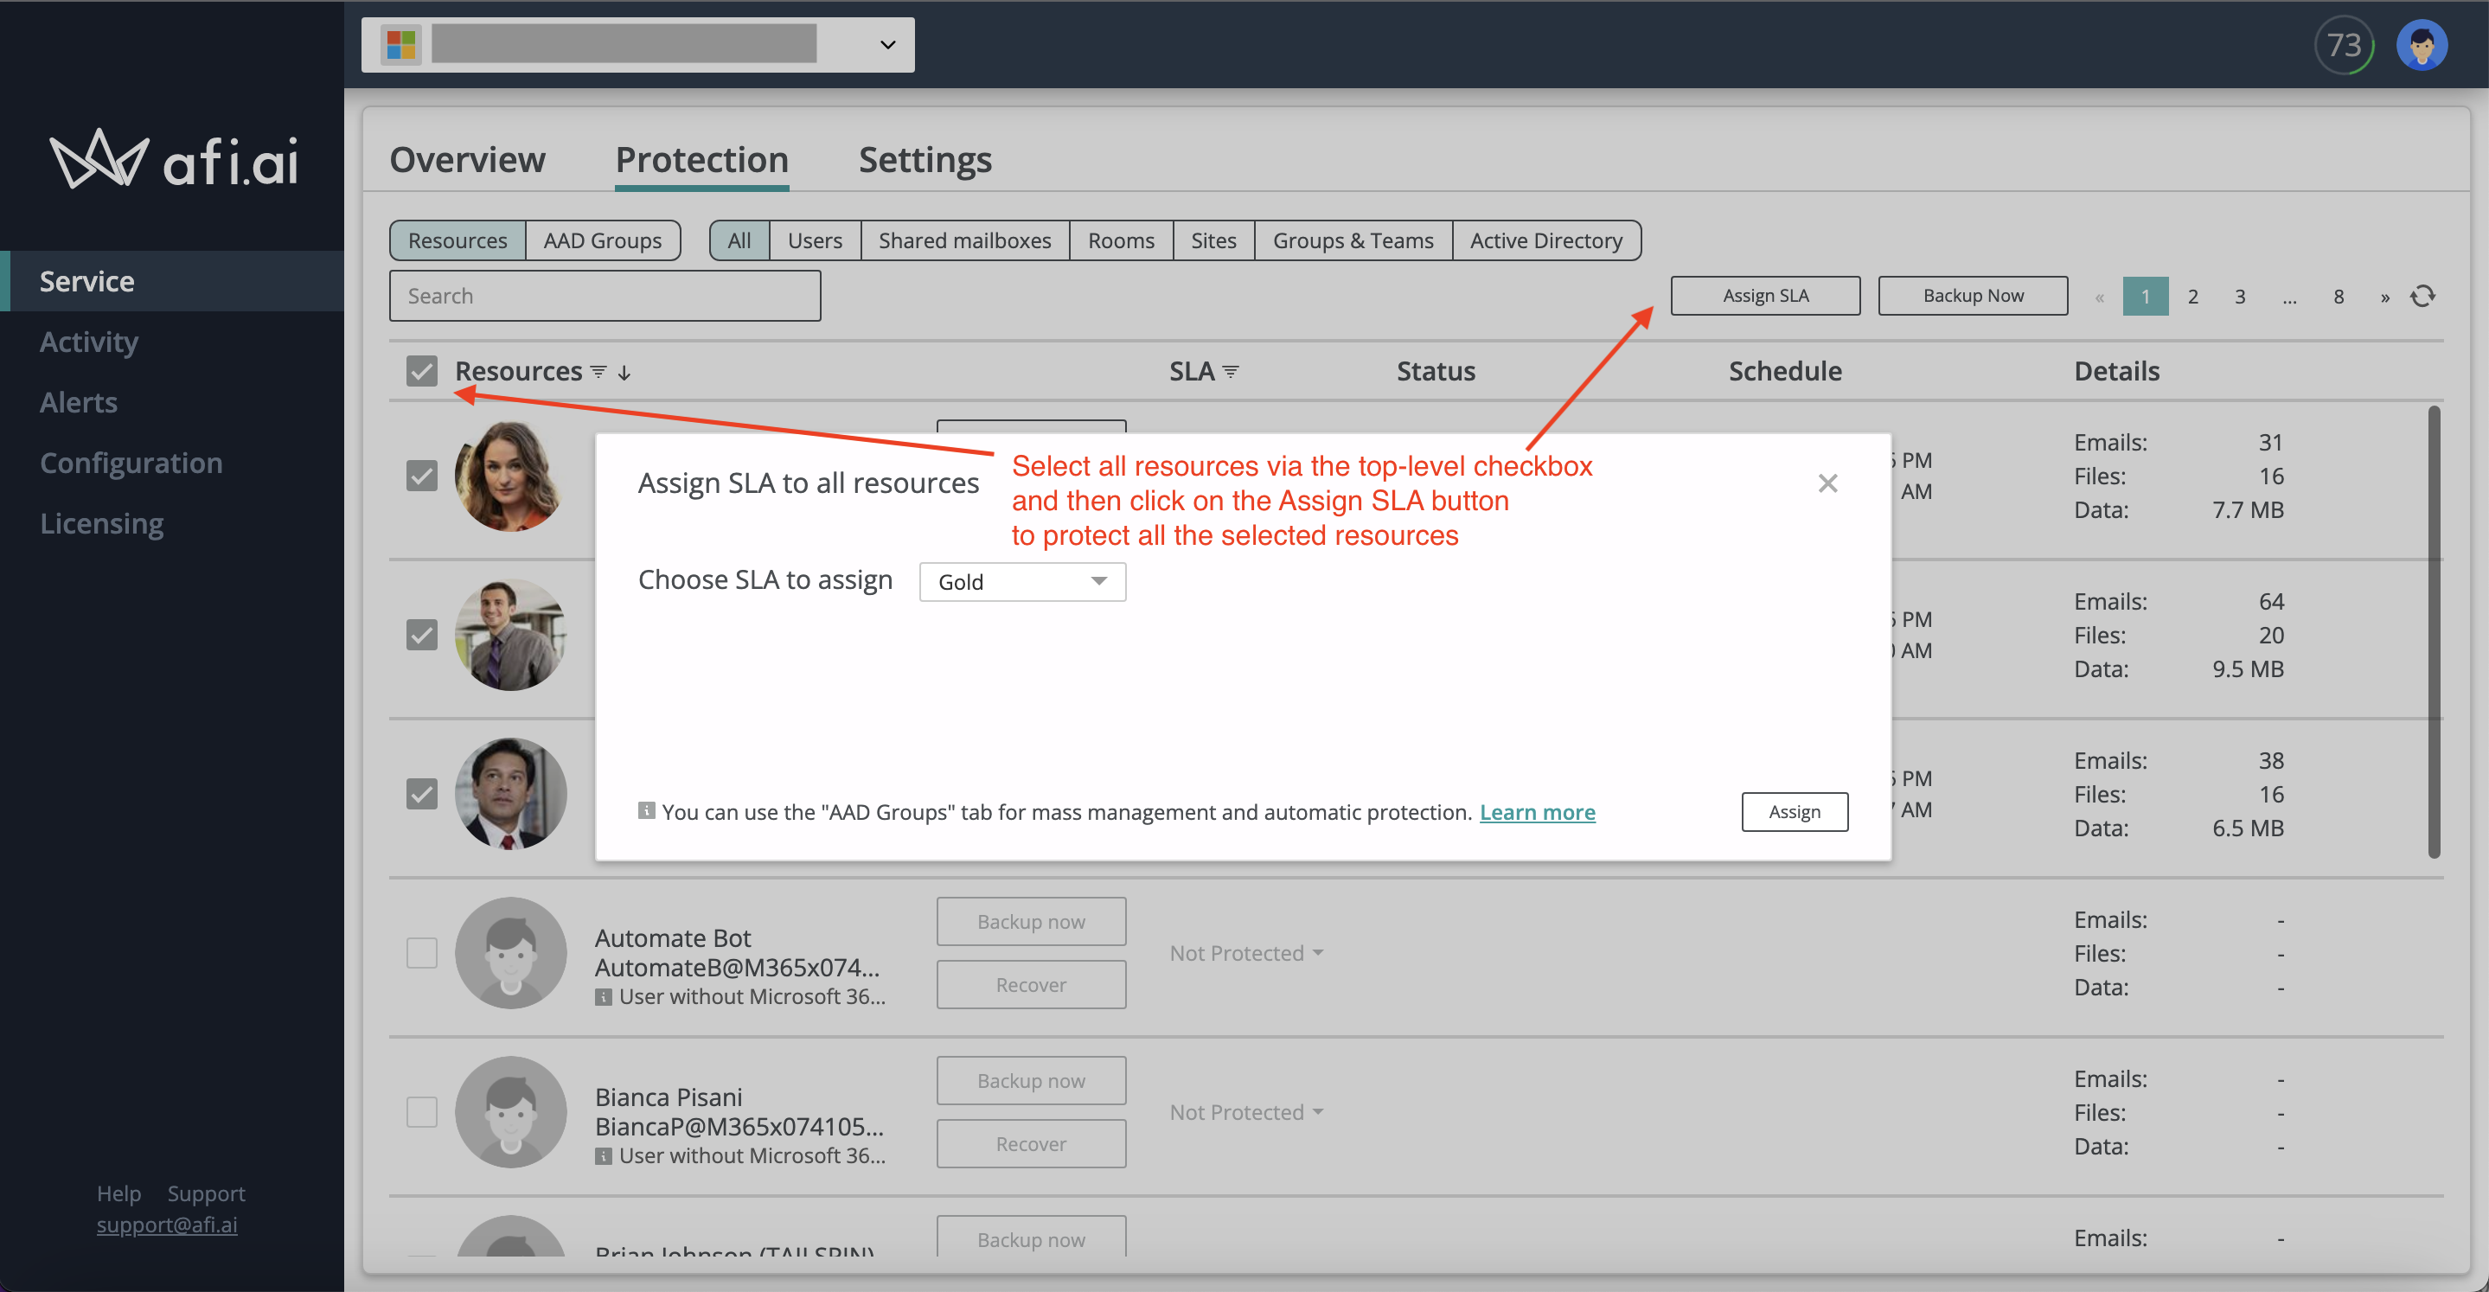Filter by Active Directory
This screenshot has width=2489, height=1292.
point(1546,240)
